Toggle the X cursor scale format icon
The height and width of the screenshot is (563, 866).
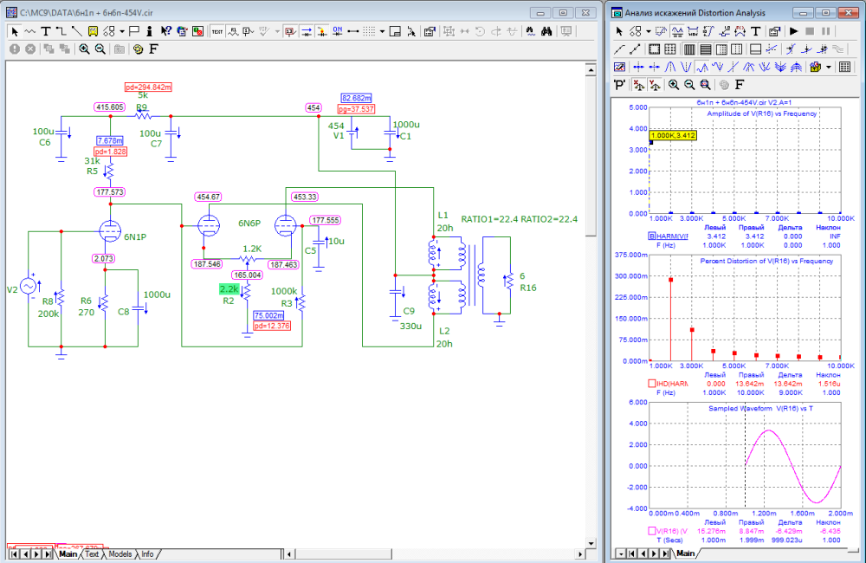coord(637,84)
